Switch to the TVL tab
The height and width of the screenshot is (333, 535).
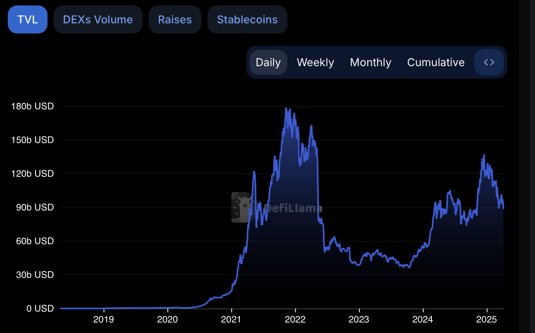point(28,19)
